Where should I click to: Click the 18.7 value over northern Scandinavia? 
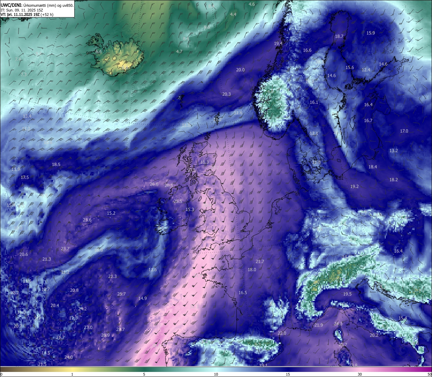[339, 37]
